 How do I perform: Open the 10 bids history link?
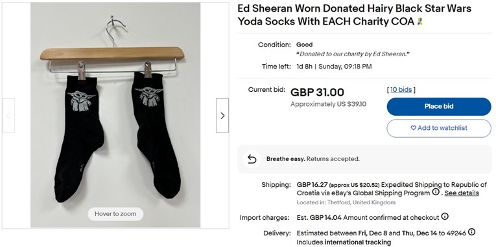pyautogui.click(x=401, y=90)
